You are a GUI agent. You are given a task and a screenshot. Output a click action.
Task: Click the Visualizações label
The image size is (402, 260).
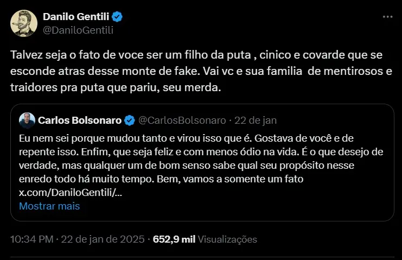227,239
